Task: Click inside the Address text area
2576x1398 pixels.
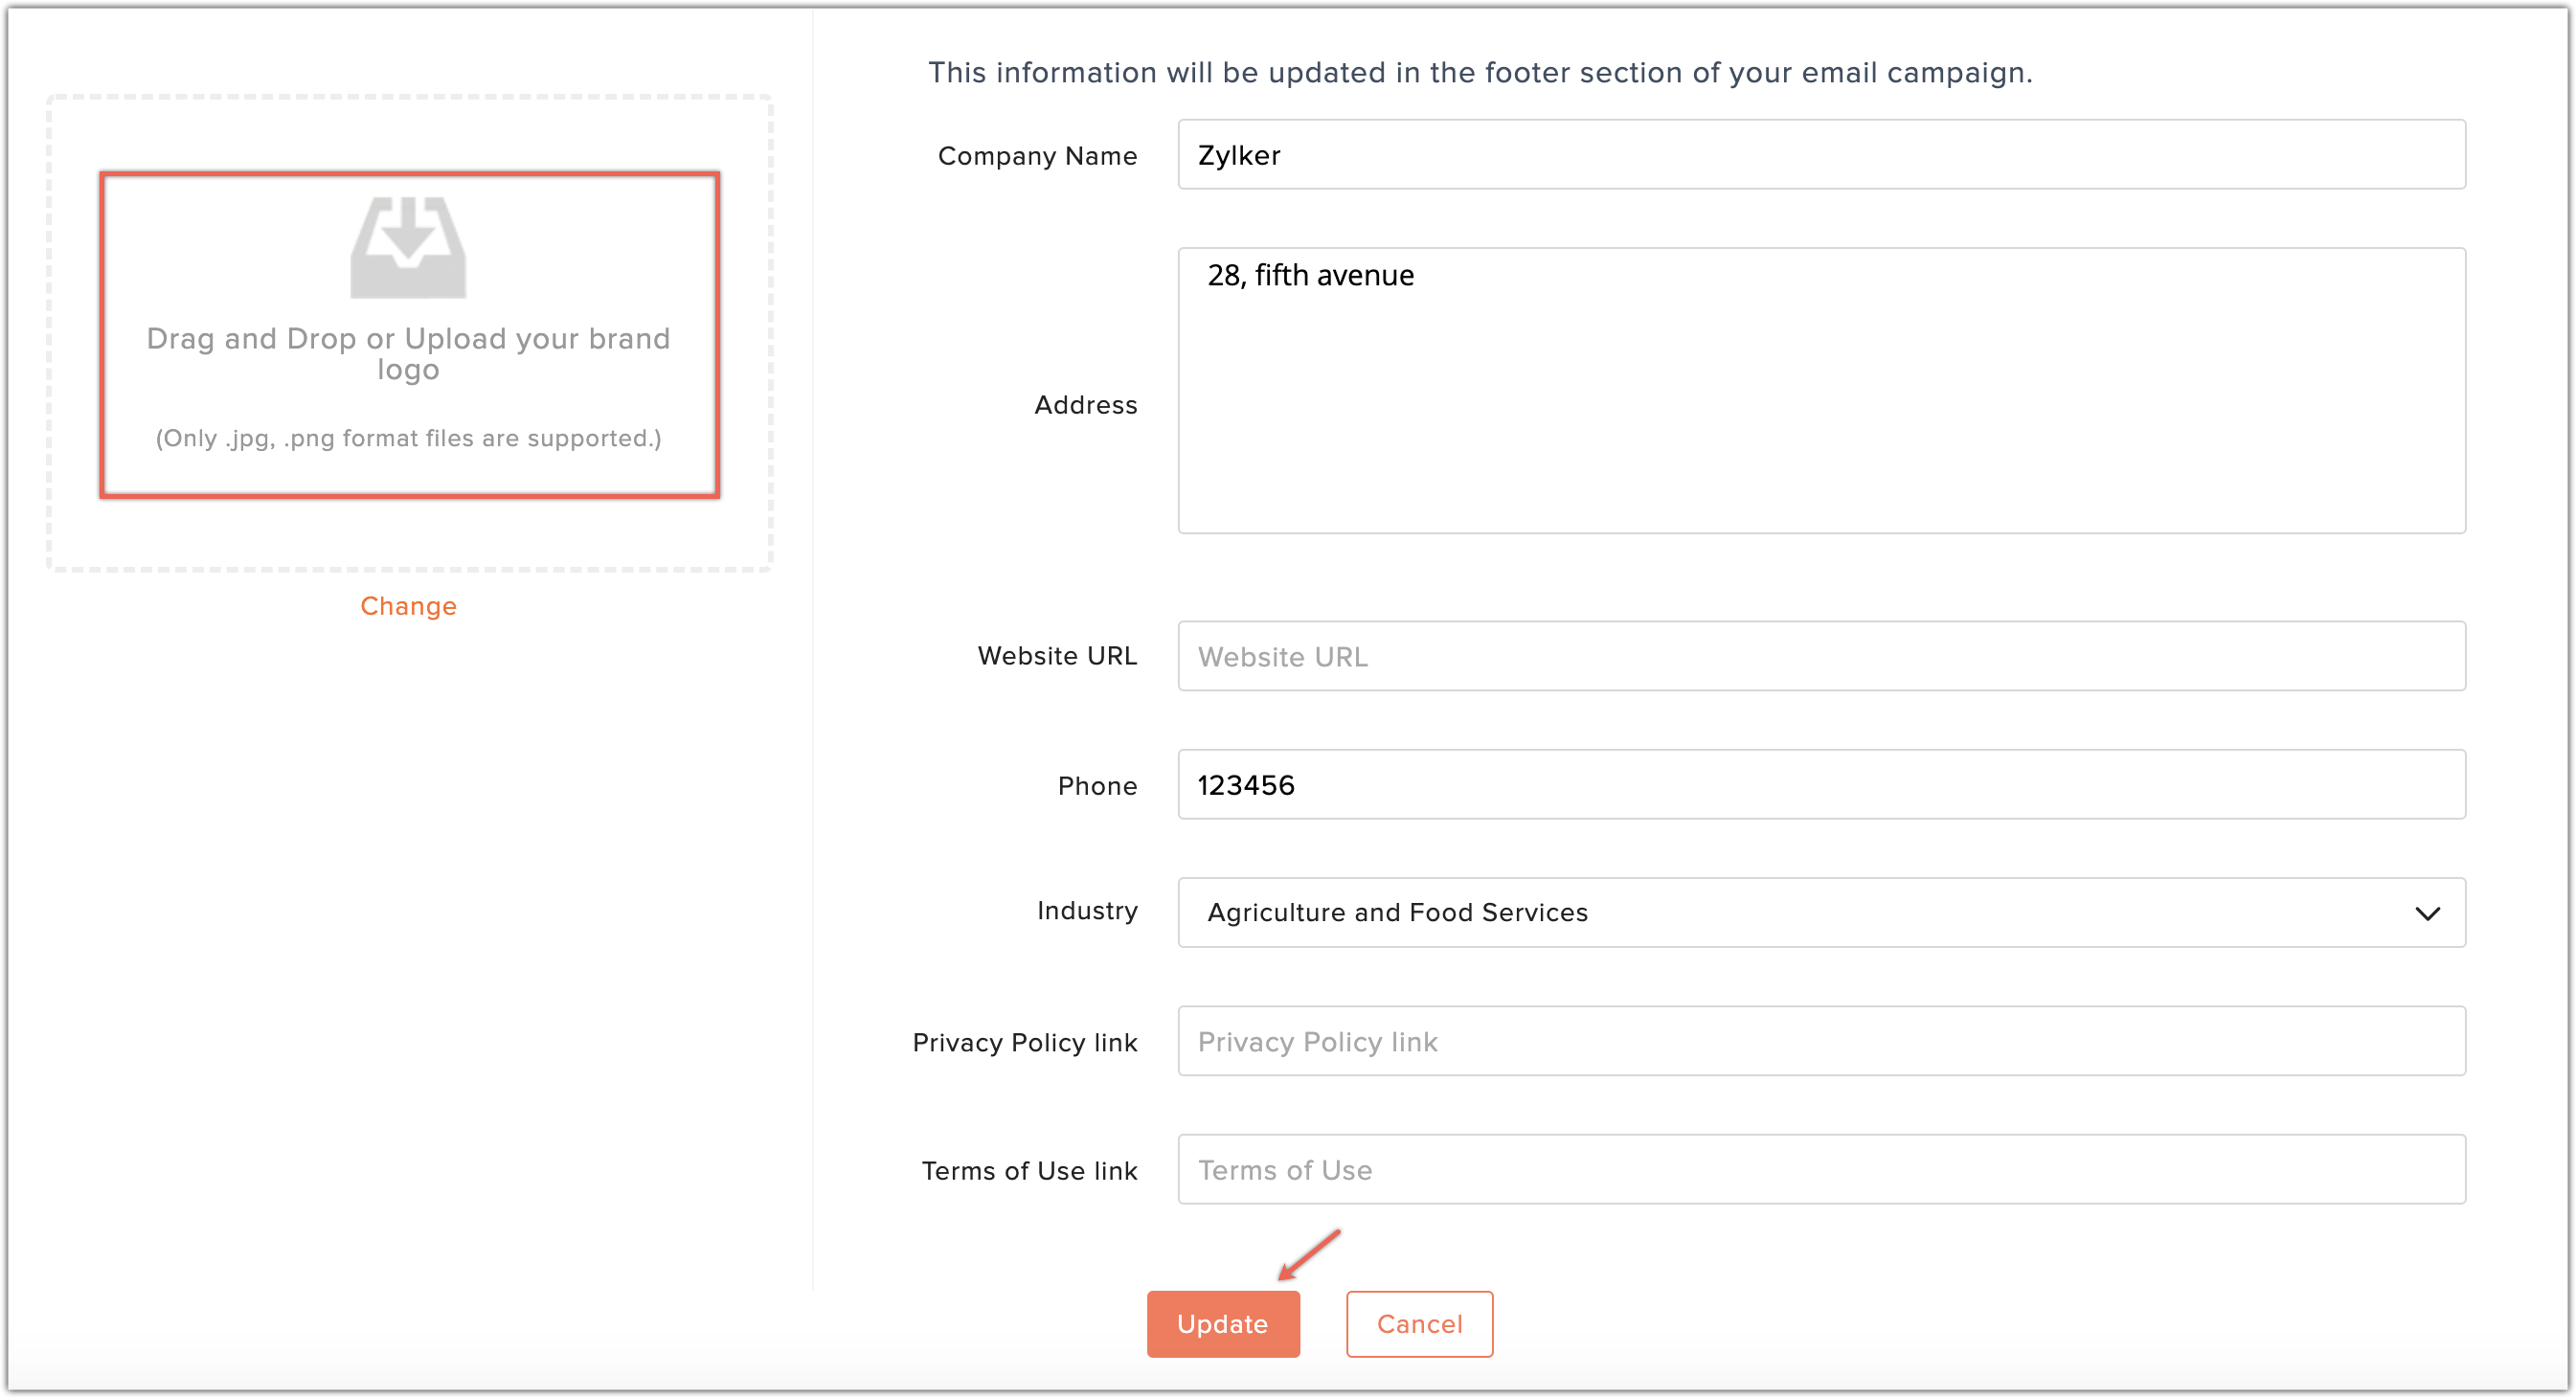Action: pyautogui.click(x=1820, y=400)
